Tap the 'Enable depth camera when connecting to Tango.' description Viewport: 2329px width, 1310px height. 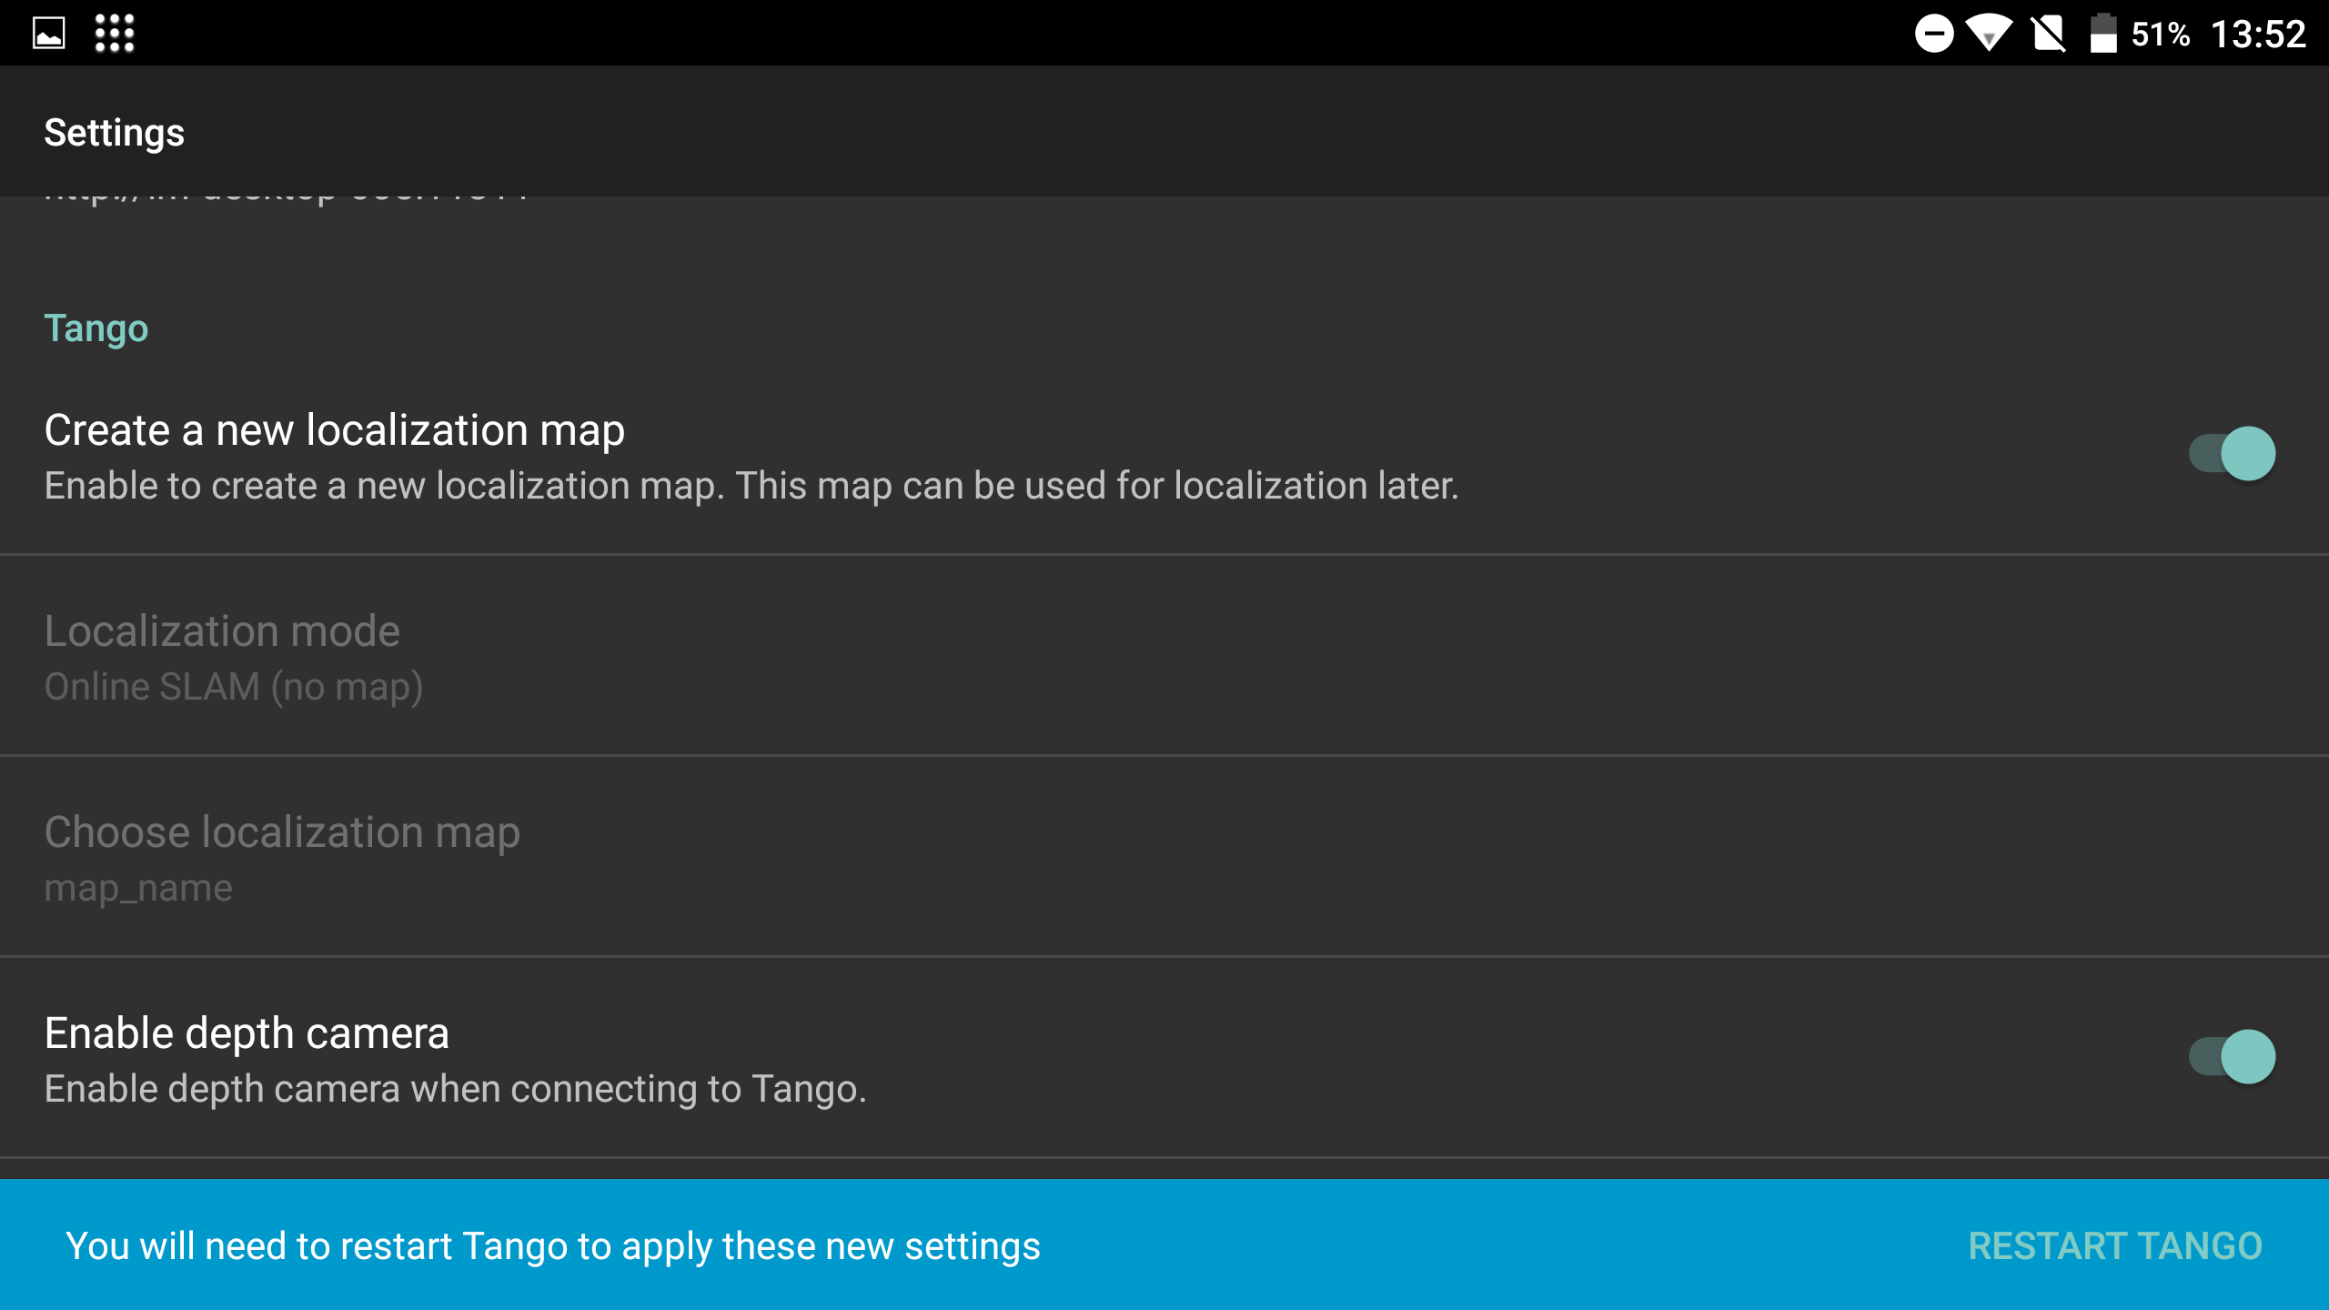click(x=456, y=1089)
